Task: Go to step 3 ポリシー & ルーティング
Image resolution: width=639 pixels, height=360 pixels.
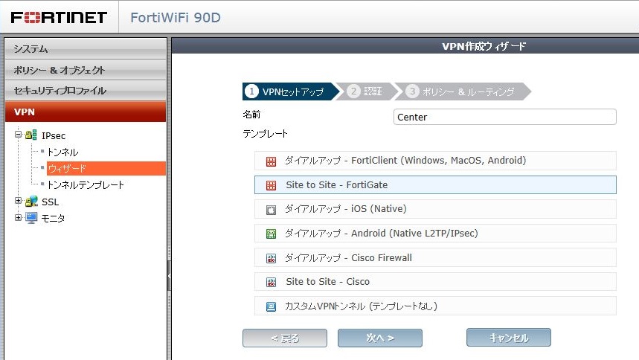Action: coord(465,91)
